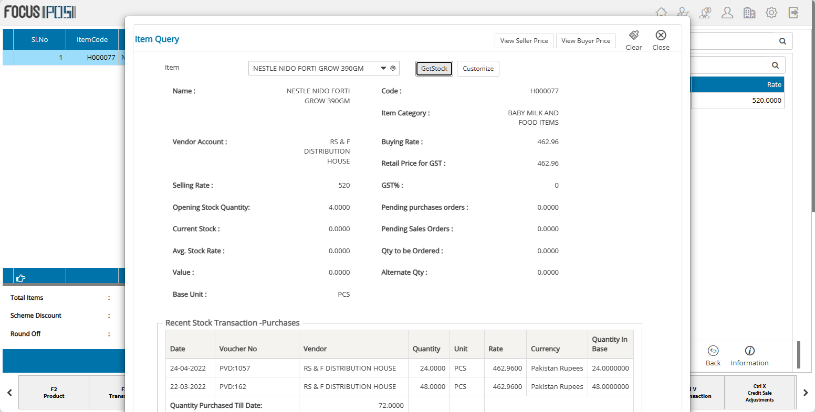Select the F2 Product function key
Image resolution: width=815 pixels, height=412 pixels.
pos(54,393)
